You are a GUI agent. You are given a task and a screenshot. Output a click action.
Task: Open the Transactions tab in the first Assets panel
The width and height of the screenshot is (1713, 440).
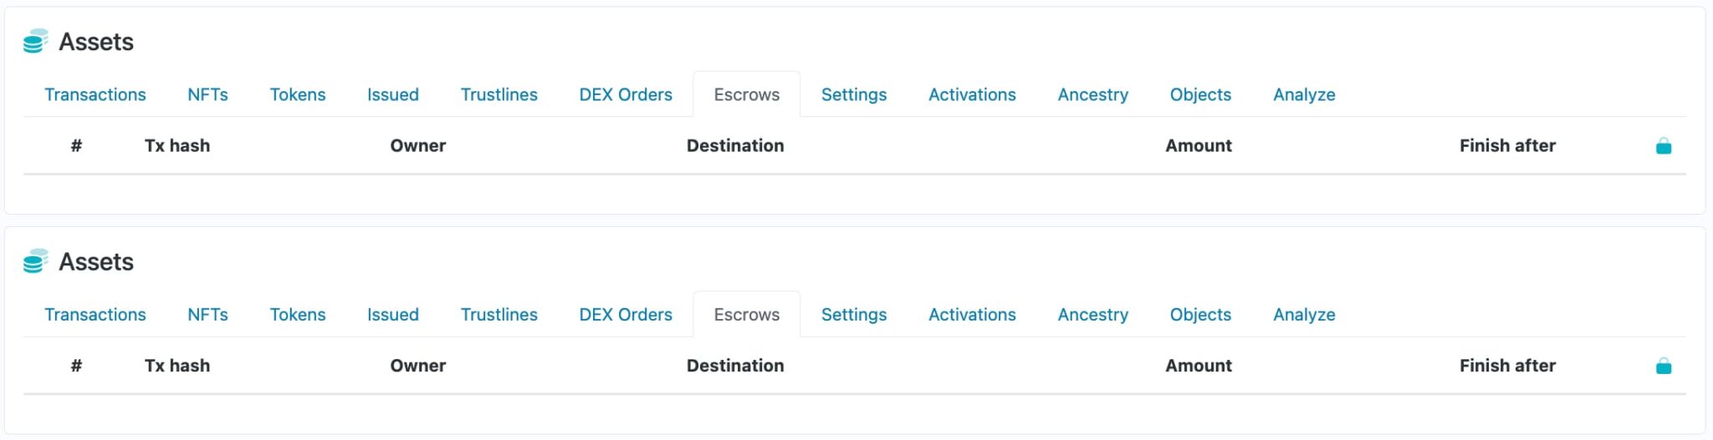(95, 94)
